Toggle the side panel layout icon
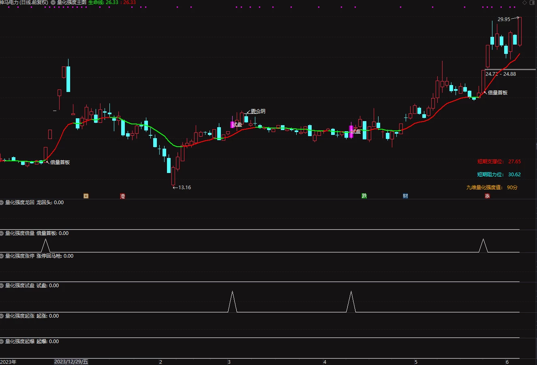 pos(532,2)
